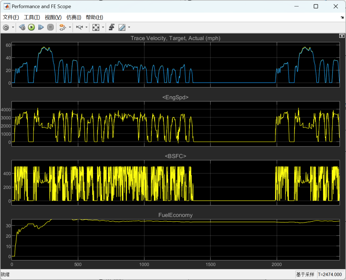
Task: Click the 500 label on the time axis
Action: (78, 264)
